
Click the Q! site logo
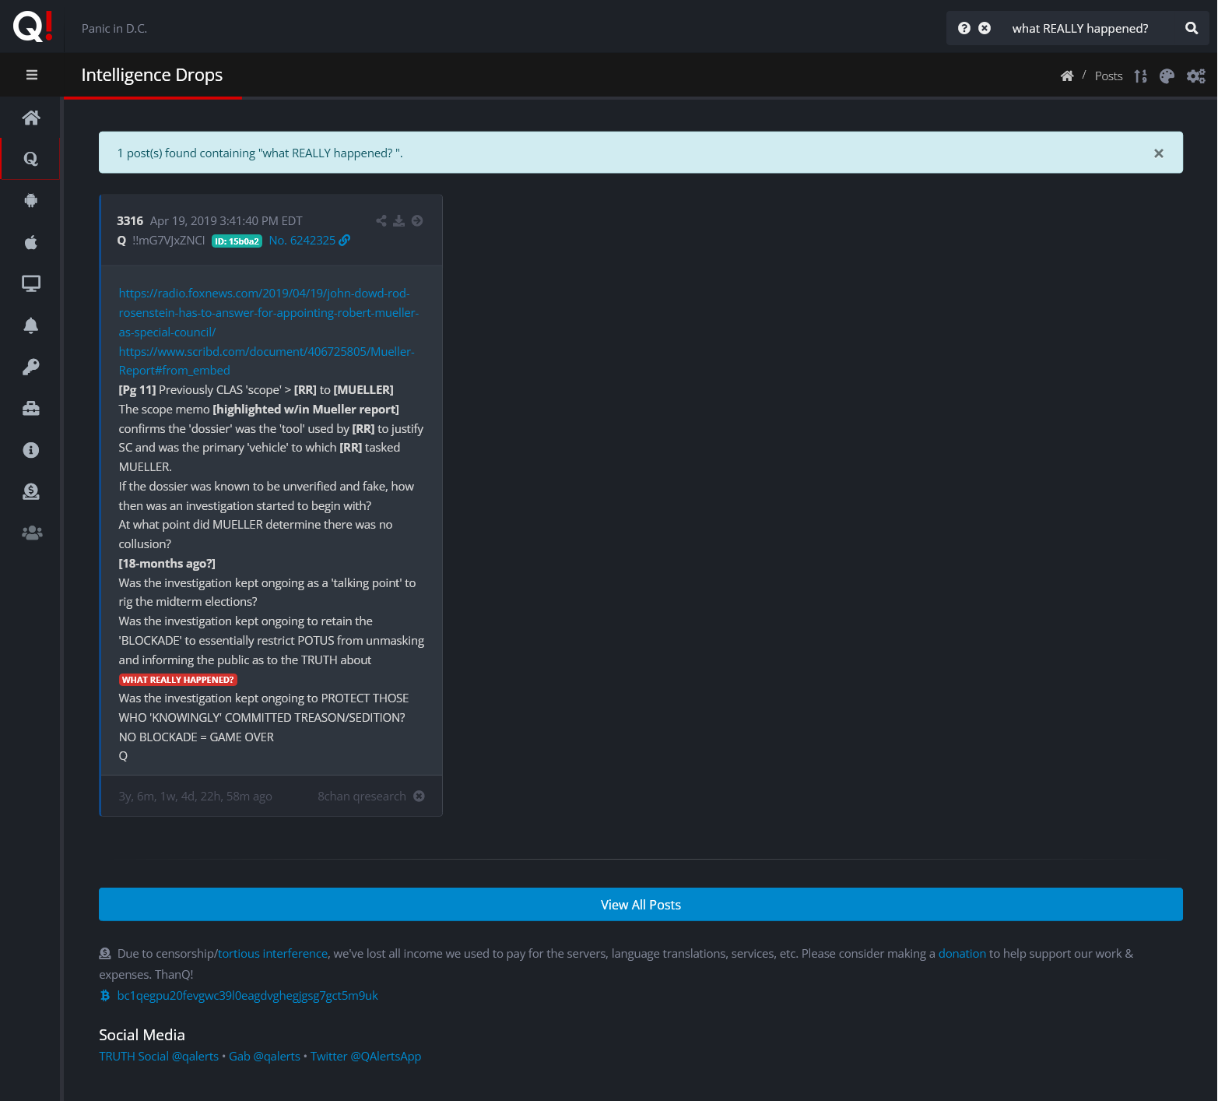pyautogui.click(x=33, y=26)
